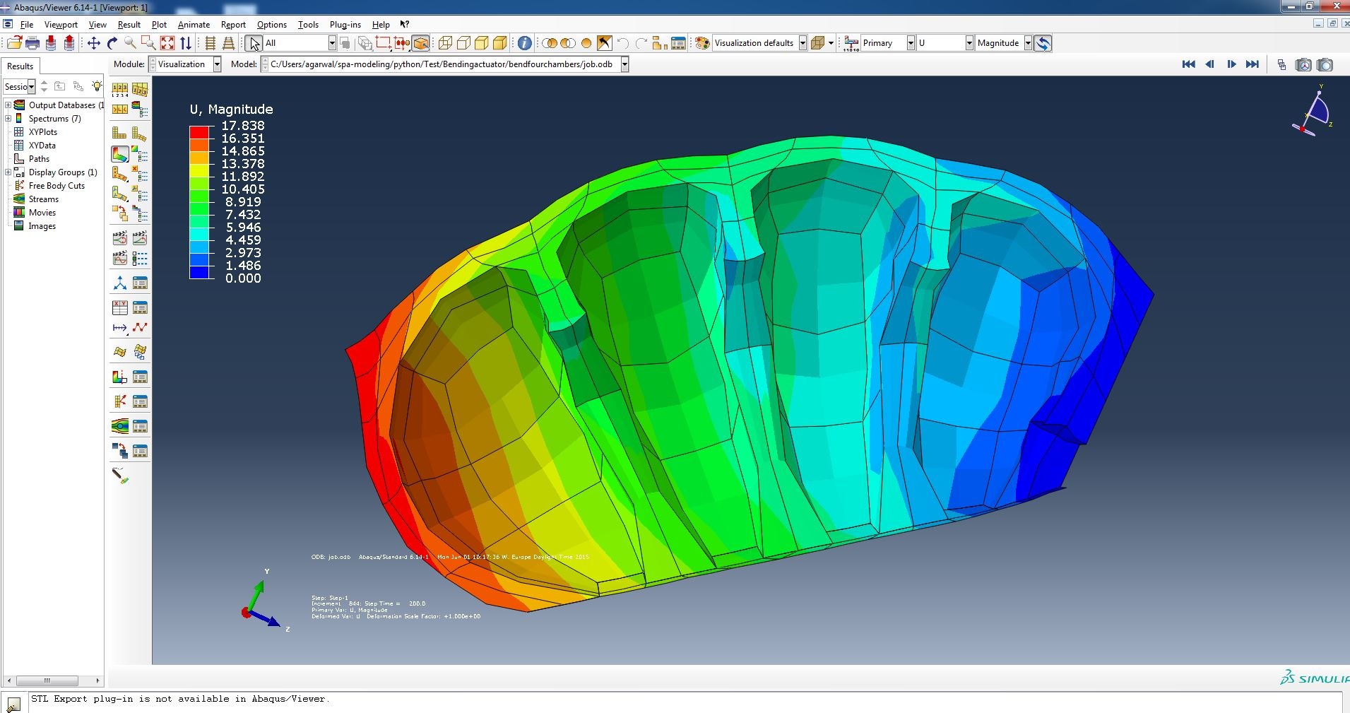Expand Spectrums tree node
Viewport: 1350px width, 713px height.
pyautogui.click(x=8, y=119)
